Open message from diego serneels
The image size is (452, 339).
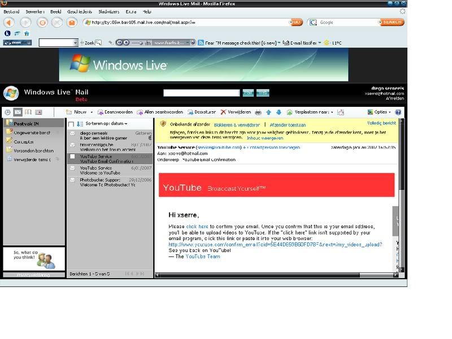pyautogui.click(x=110, y=136)
